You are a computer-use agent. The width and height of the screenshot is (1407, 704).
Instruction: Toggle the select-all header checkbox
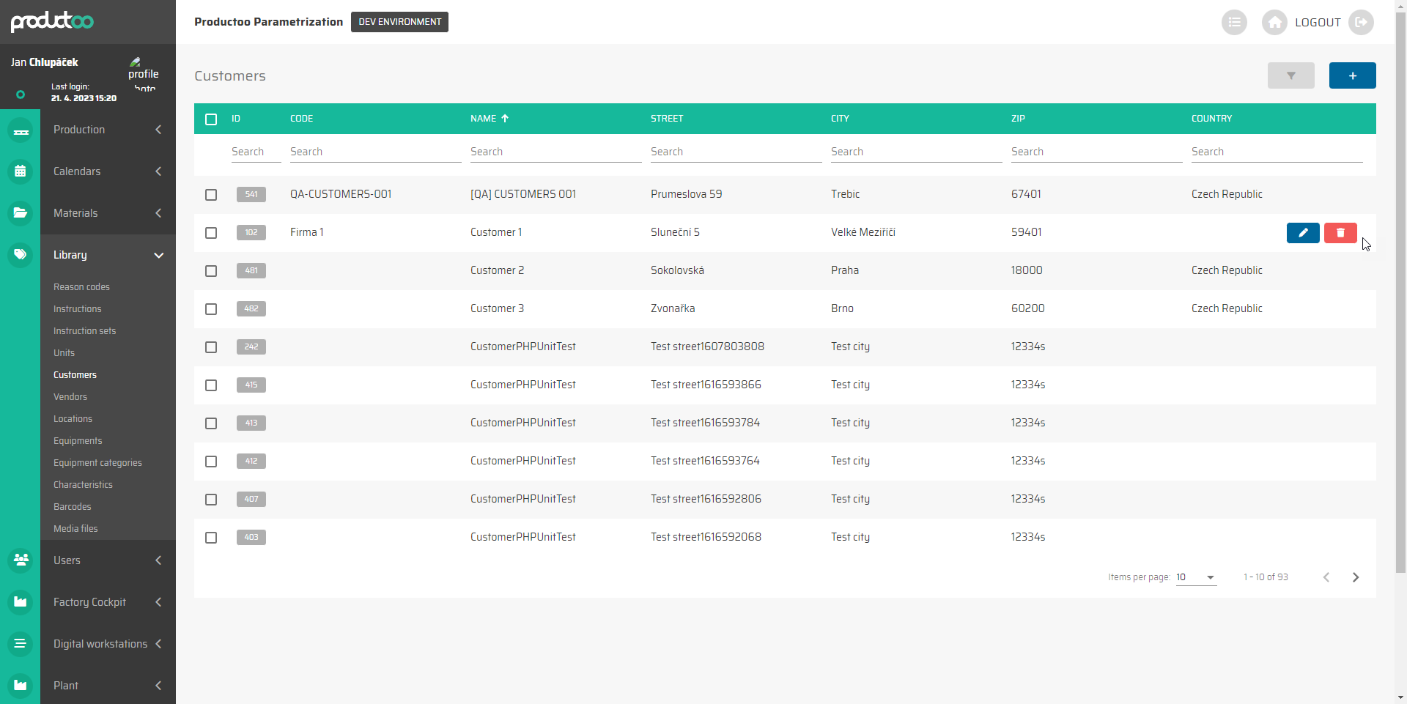[x=211, y=119]
